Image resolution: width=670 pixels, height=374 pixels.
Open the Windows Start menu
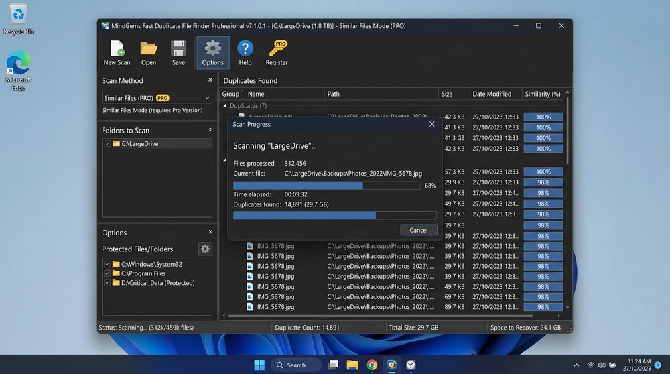point(259,365)
